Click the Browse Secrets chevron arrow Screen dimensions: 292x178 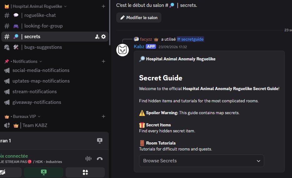point(259,161)
